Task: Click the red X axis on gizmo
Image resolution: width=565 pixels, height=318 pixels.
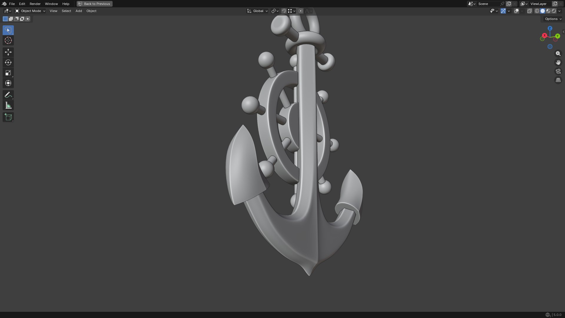Action: [x=544, y=35]
